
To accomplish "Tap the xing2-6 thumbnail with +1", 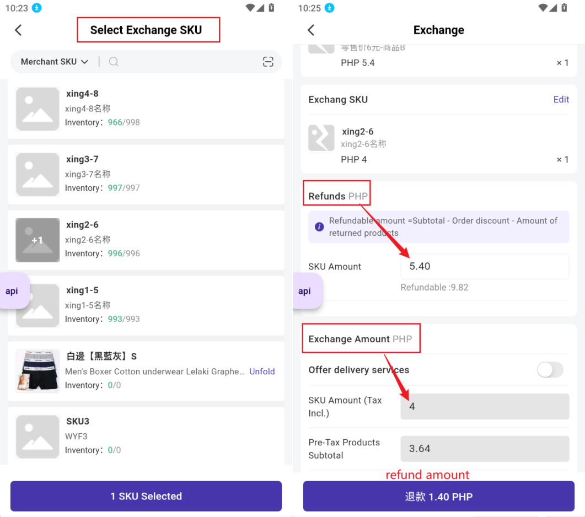I will [37, 240].
